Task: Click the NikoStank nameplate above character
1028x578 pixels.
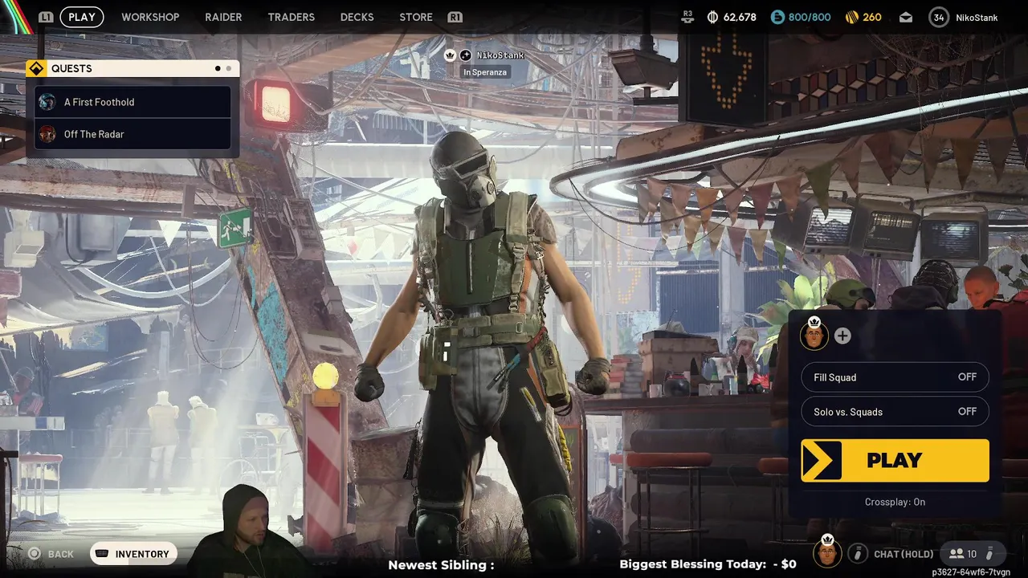Action: (500, 55)
